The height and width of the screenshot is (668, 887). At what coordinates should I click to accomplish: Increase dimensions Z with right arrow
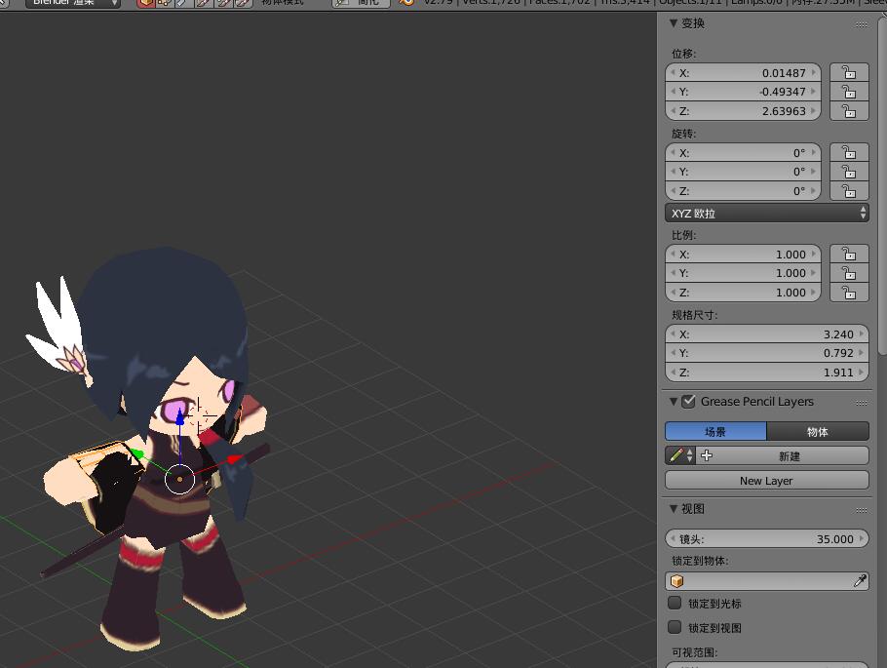862,372
